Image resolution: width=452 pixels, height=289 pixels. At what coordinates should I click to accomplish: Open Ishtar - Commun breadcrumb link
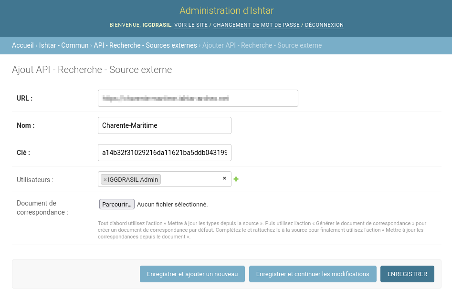coord(63,45)
